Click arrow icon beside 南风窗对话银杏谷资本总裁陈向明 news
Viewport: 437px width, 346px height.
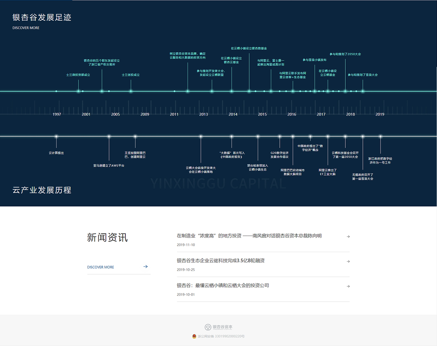click(x=348, y=236)
